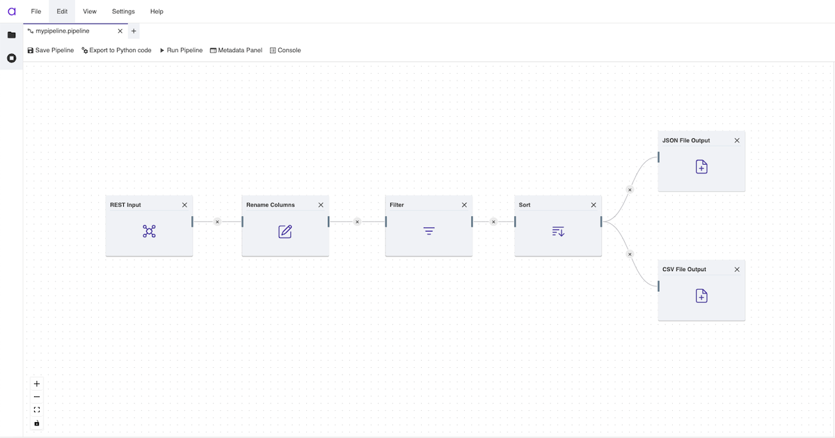This screenshot has height=438, width=835.
Task: Open the View menu
Action: click(x=90, y=11)
